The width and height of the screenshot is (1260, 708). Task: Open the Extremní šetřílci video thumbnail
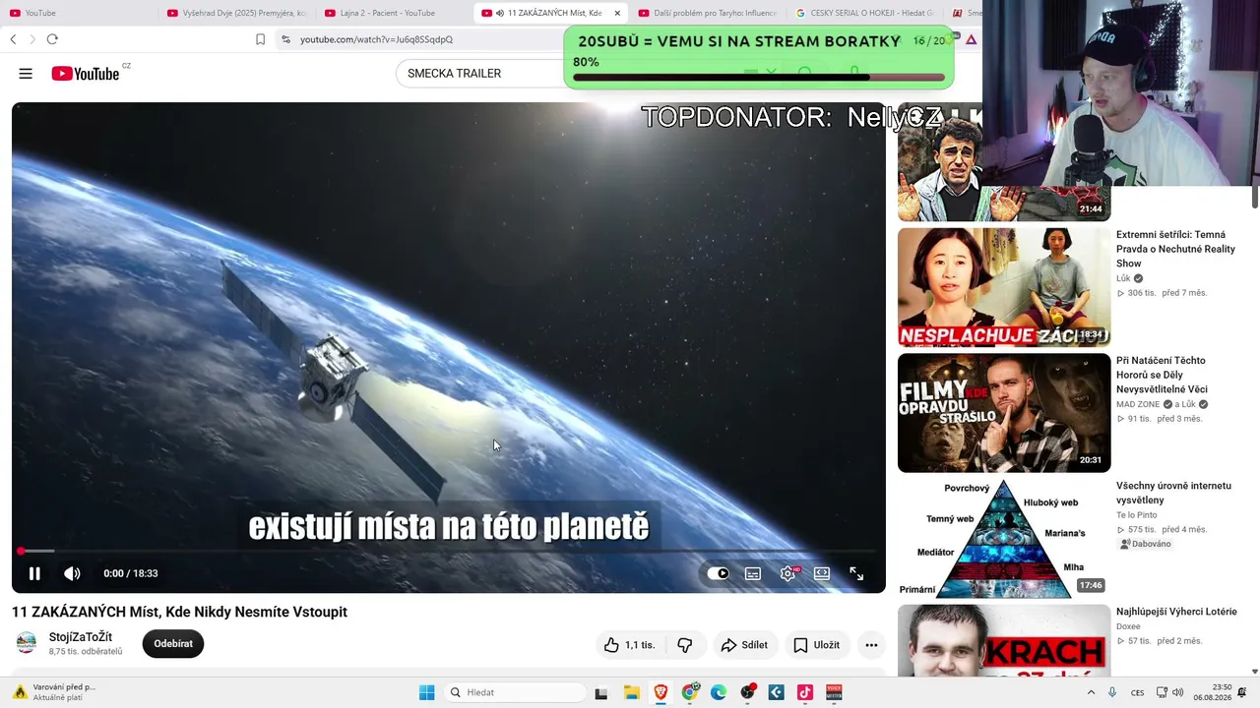(1004, 287)
